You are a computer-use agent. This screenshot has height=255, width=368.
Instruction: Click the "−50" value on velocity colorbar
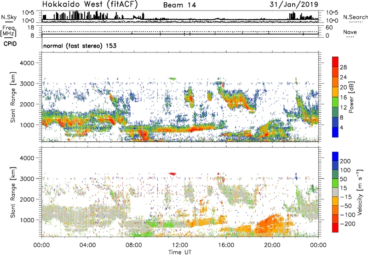click(345, 206)
